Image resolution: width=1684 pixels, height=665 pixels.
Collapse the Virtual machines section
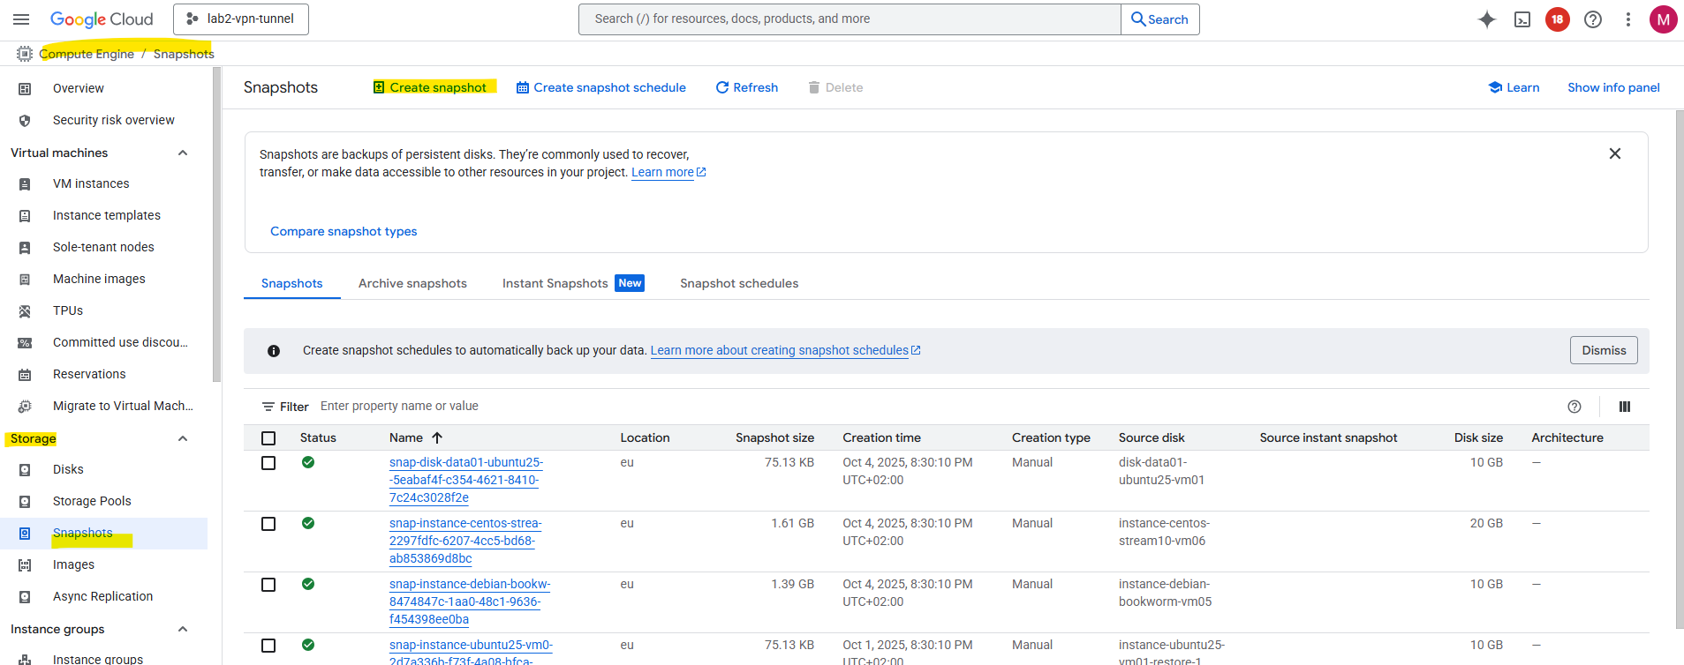click(183, 153)
